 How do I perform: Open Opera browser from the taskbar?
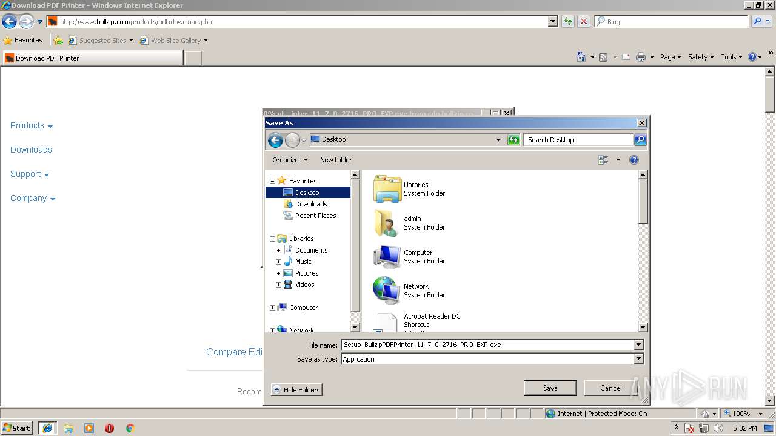point(109,428)
